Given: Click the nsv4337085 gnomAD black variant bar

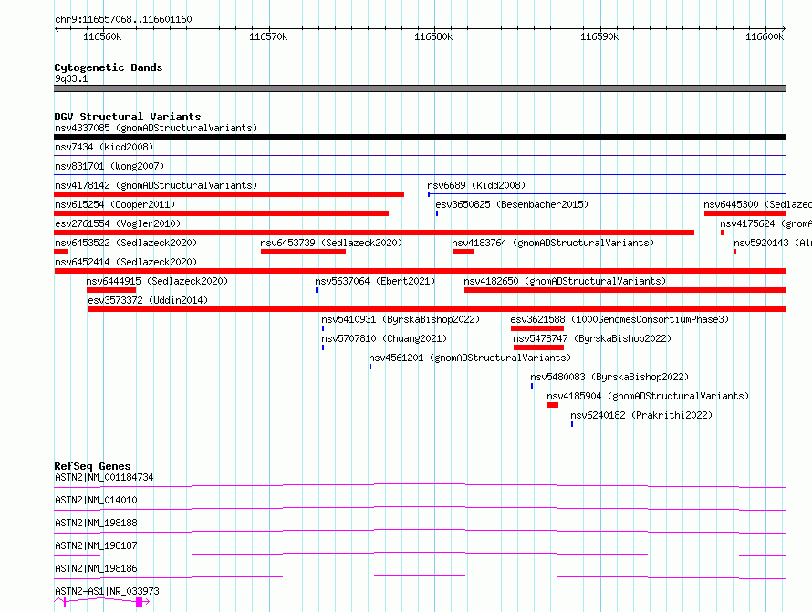Looking at the screenshot, I should (x=420, y=137).
